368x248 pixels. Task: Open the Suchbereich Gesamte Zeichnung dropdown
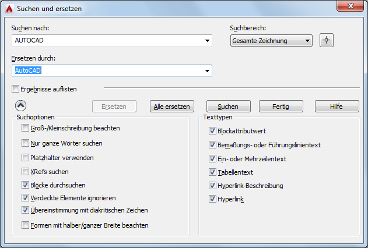pyautogui.click(x=271, y=41)
